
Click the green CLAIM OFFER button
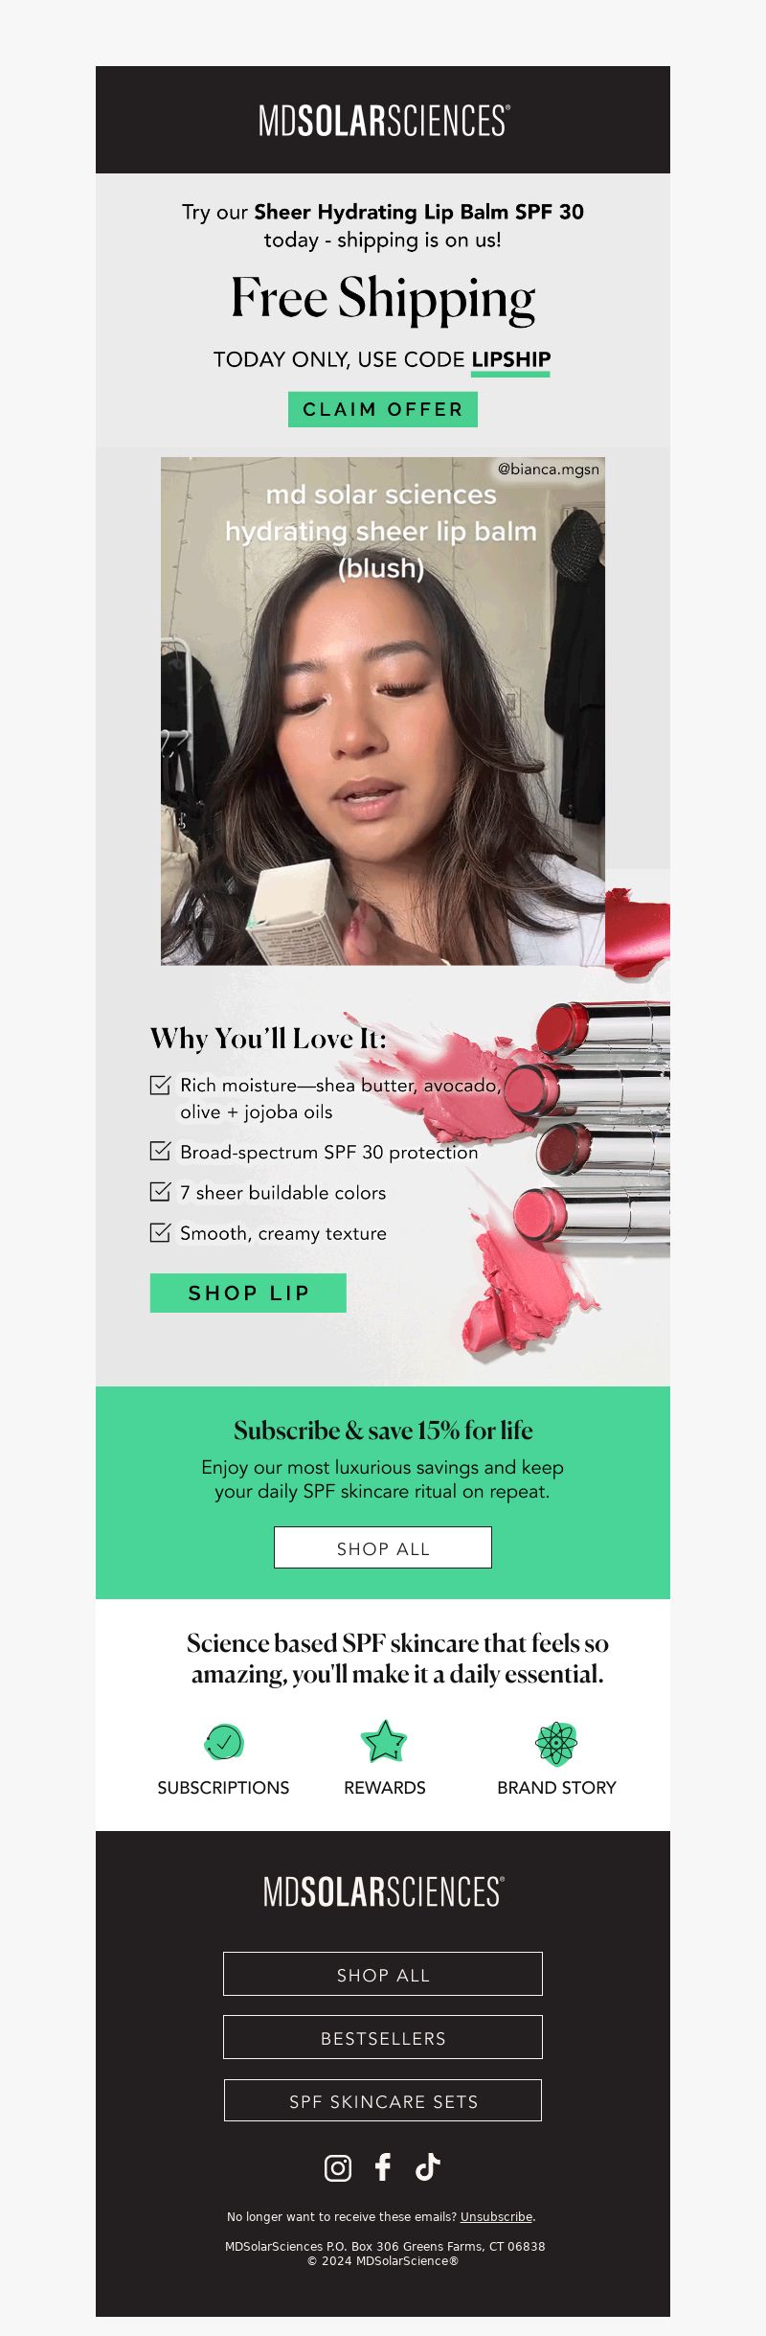[383, 409]
